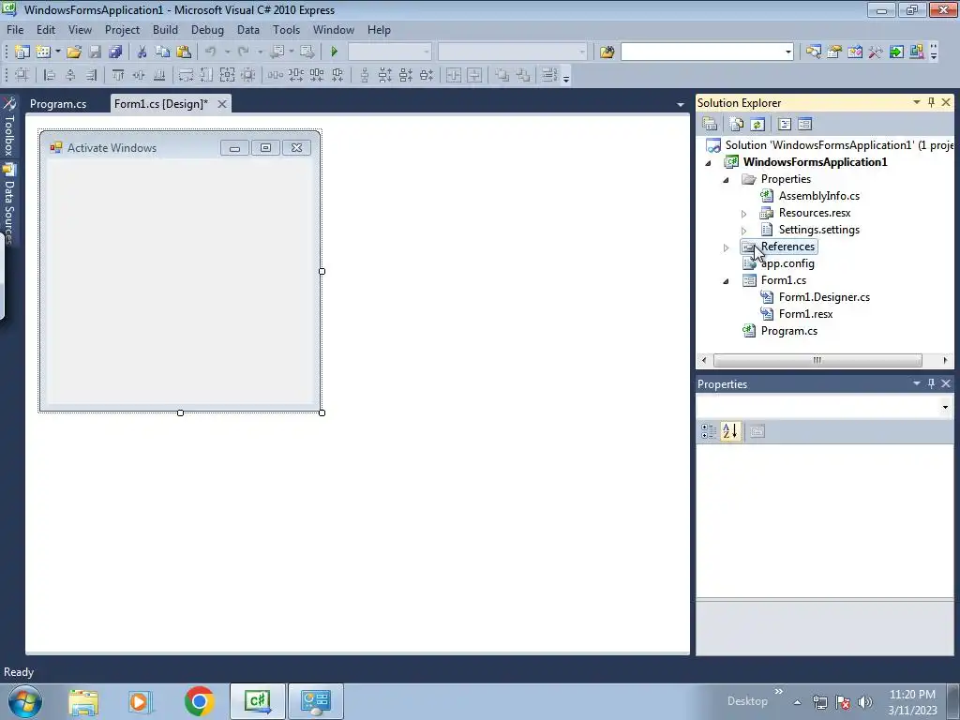
Task: Click the Paste clipboard icon
Action: pos(183,52)
